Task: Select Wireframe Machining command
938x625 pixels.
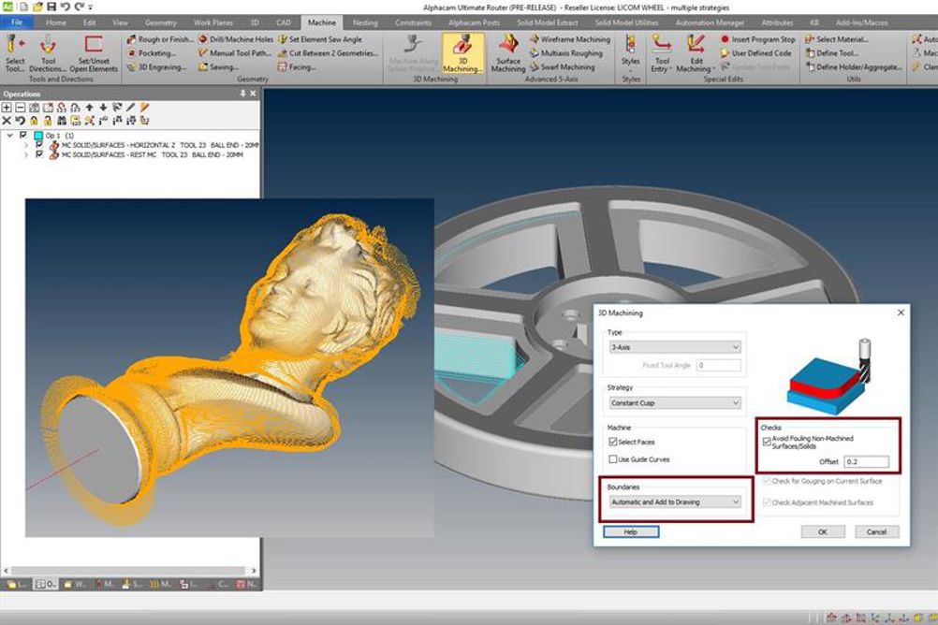Action: click(570, 39)
